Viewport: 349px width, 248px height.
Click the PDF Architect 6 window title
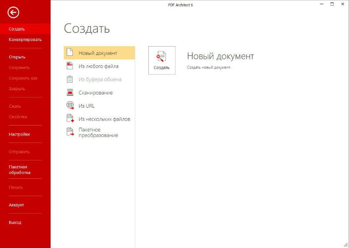(181, 5)
